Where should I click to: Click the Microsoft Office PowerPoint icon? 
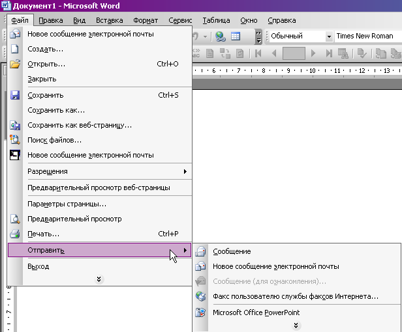coord(200,312)
